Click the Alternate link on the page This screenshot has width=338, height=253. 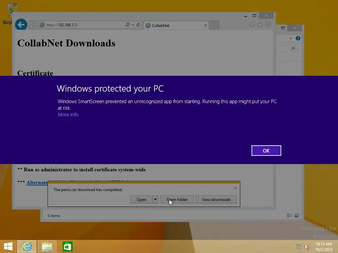[37, 183]
